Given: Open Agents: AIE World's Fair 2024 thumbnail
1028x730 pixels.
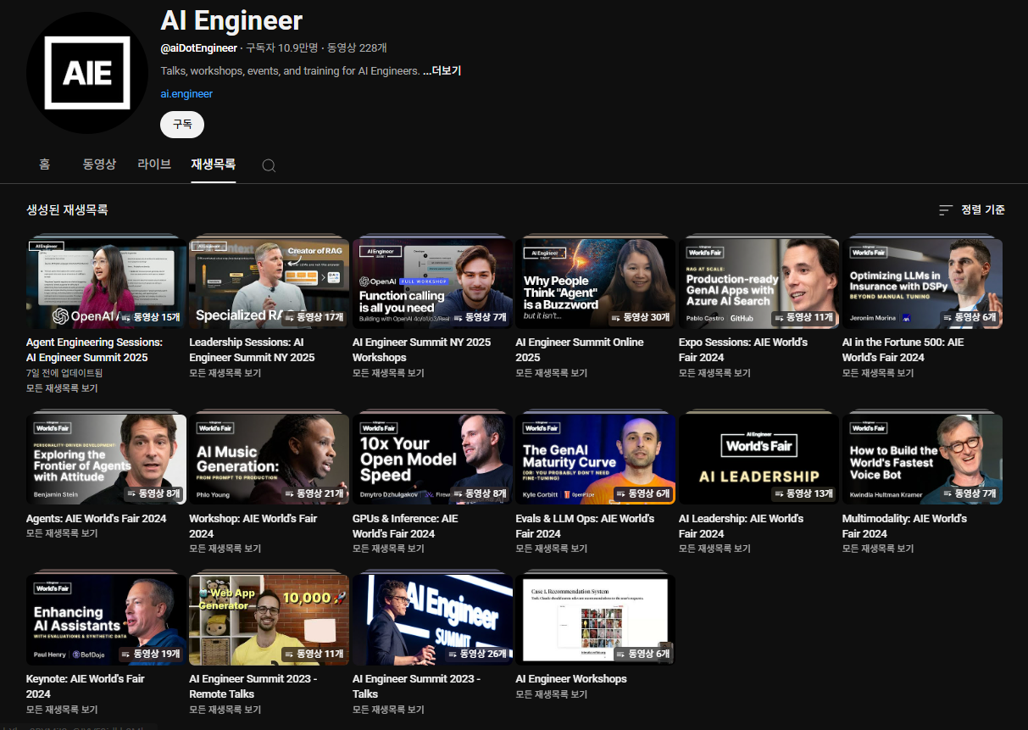Looking at the screenshot, I should click(x=106, y=460).
